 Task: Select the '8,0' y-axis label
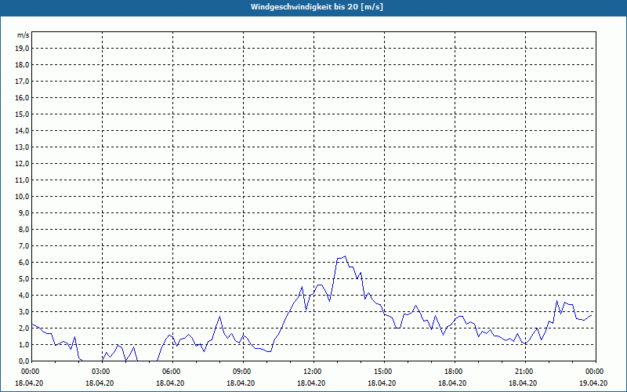(24, 229)
